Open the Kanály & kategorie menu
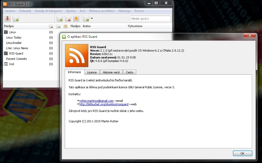The height and width of the screenshot is (163, 262). pyautogui.click(x=48, y=11)
